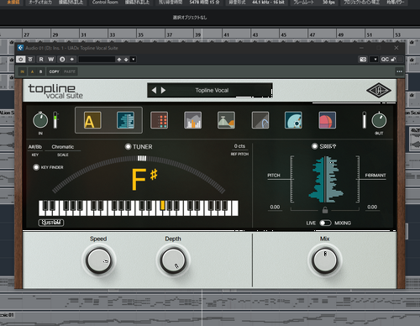Click the apply current settings arrow icon
This screenshot has height=326, width=420.
pos(71,60)
